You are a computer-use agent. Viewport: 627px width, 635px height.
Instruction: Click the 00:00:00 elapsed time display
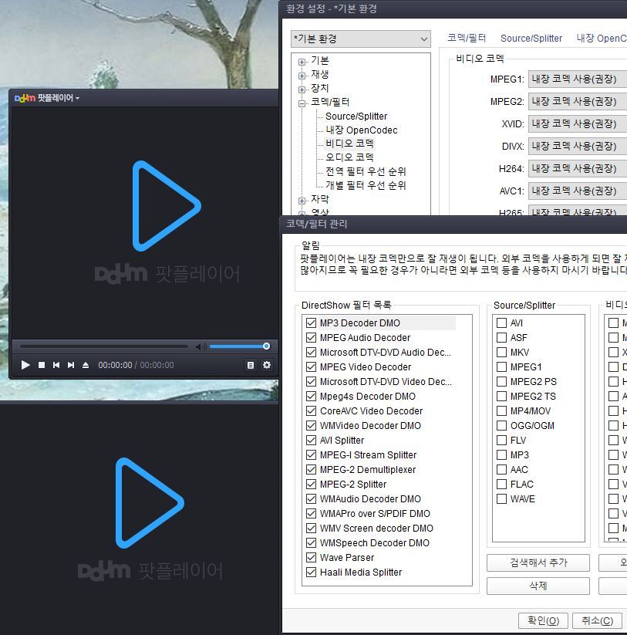point(115,365)
